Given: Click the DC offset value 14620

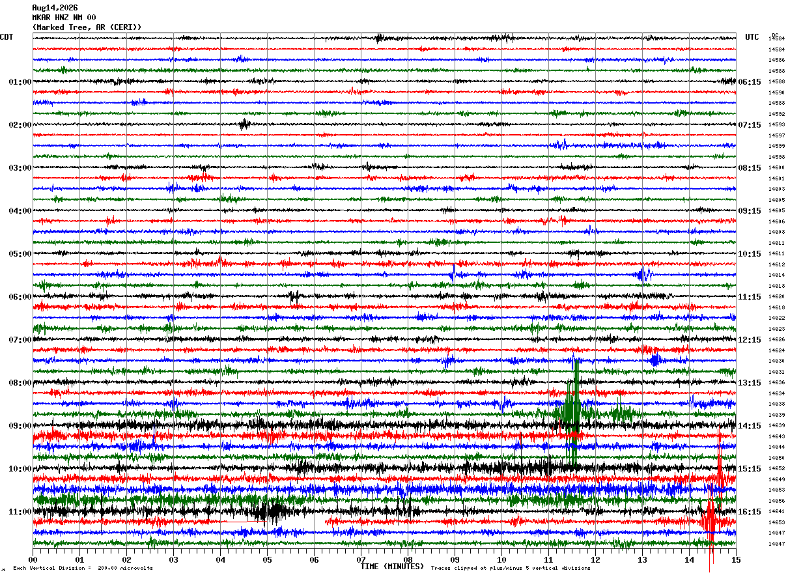Looking at the screenshot, I should [776, 297].
